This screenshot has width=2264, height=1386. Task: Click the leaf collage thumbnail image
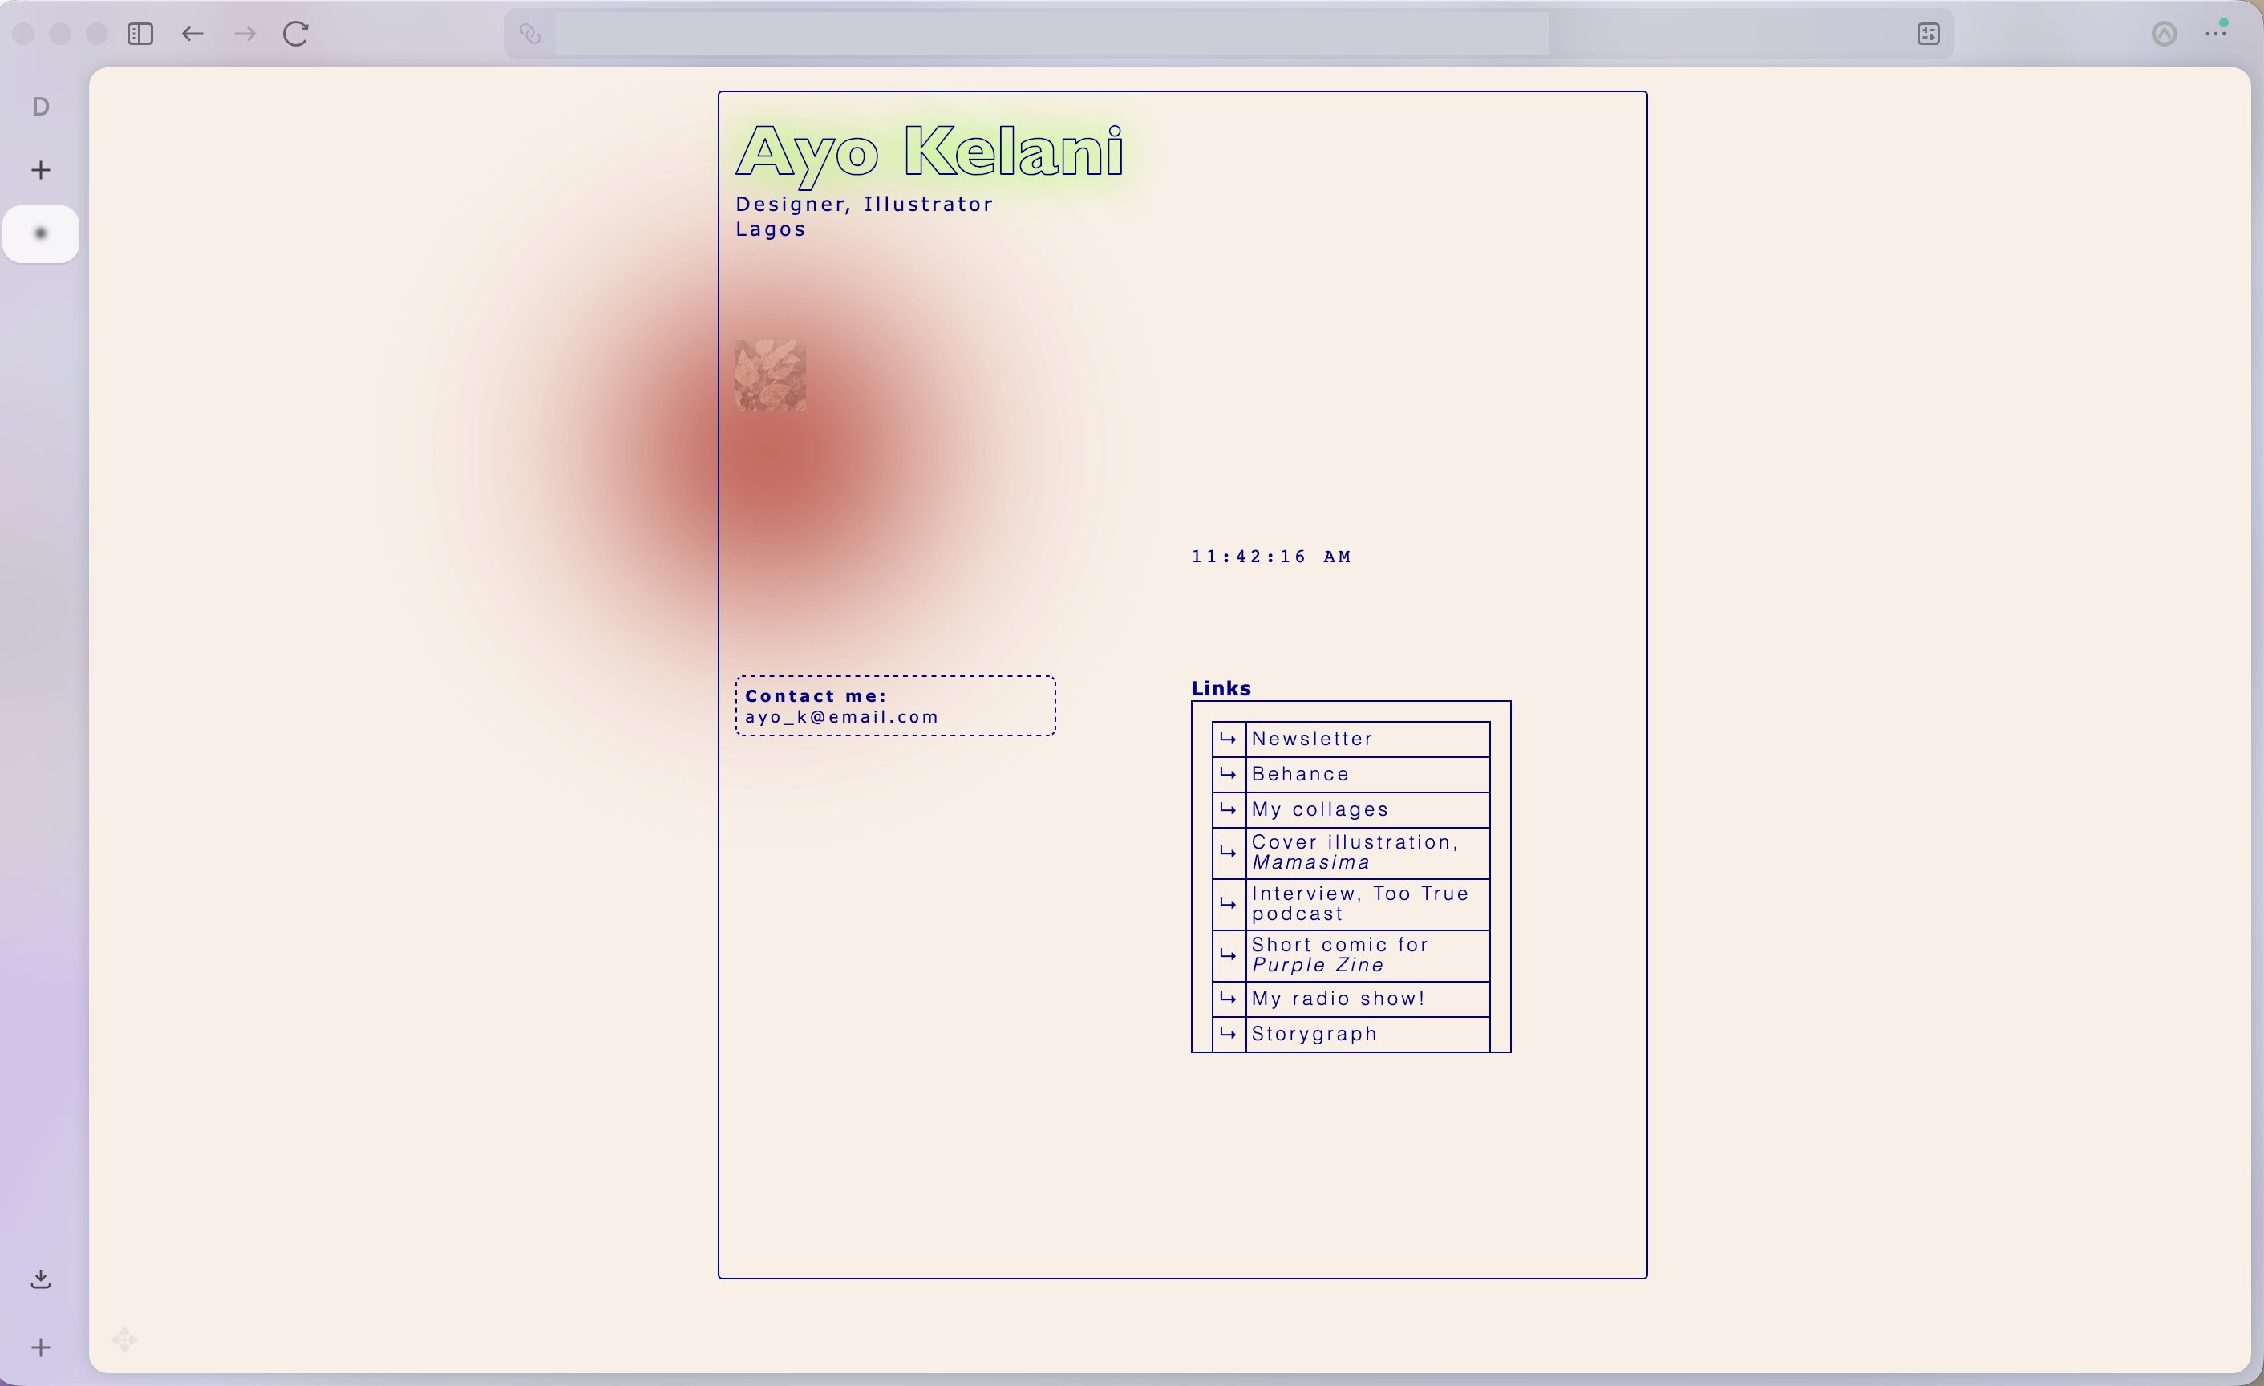click(x=770, y=375)
